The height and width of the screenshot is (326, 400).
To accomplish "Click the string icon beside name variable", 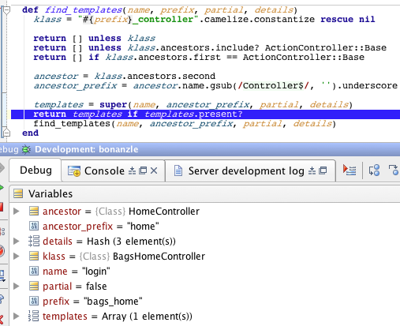I will (34, 271).
